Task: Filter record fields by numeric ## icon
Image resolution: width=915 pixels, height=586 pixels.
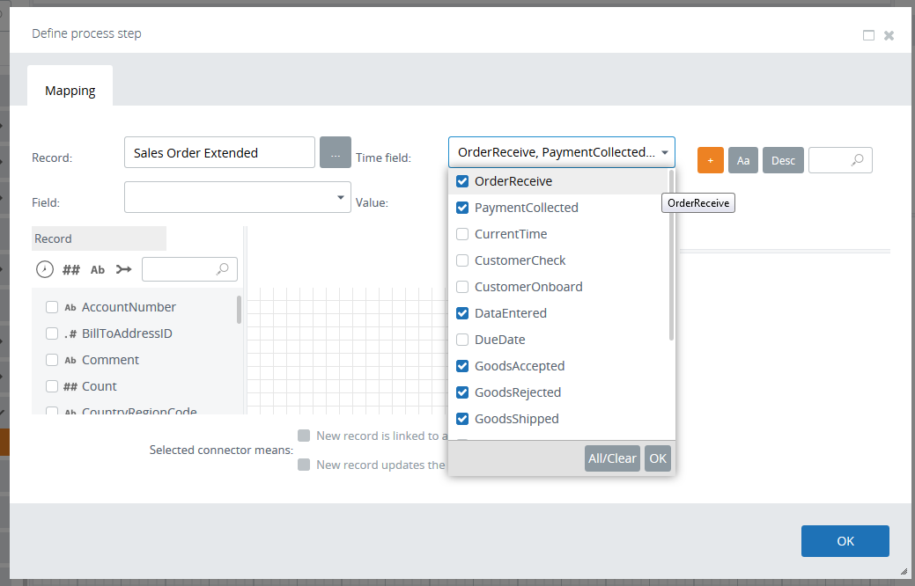Action: (x=71, y=269)
